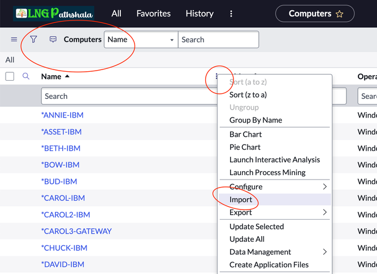Viewport: 377px width, 274px height.
Task: Open the History menu
Action: coord(200,14)
